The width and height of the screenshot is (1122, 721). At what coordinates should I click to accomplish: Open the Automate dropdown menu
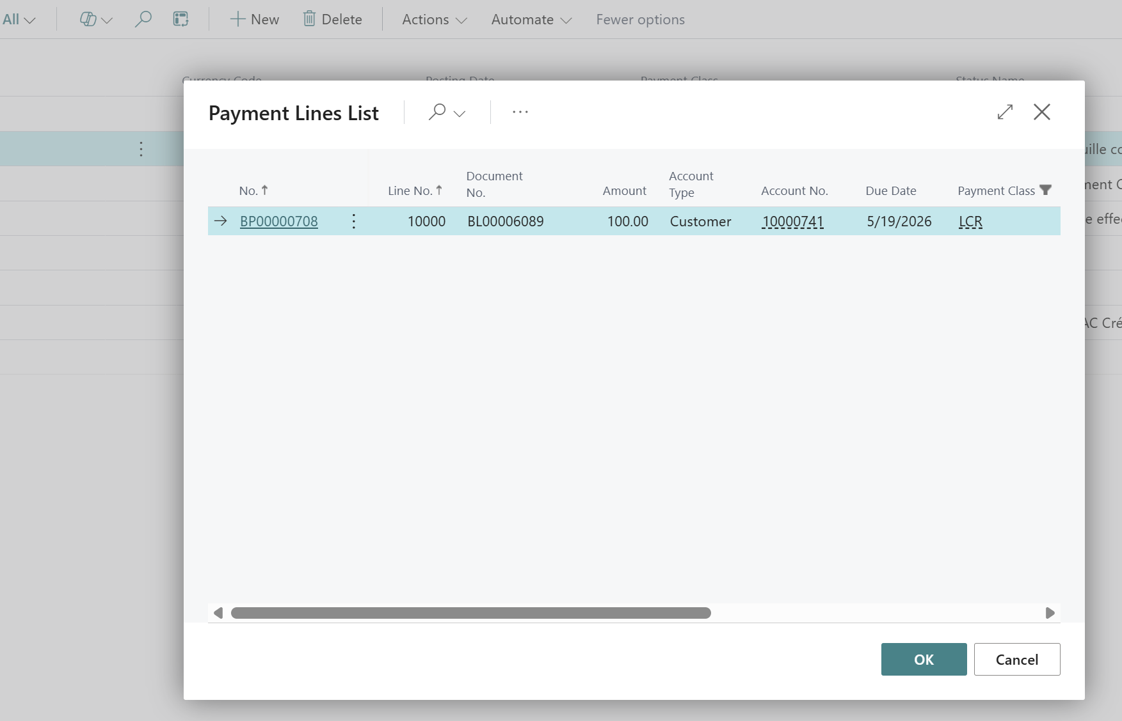coord(531,19)
